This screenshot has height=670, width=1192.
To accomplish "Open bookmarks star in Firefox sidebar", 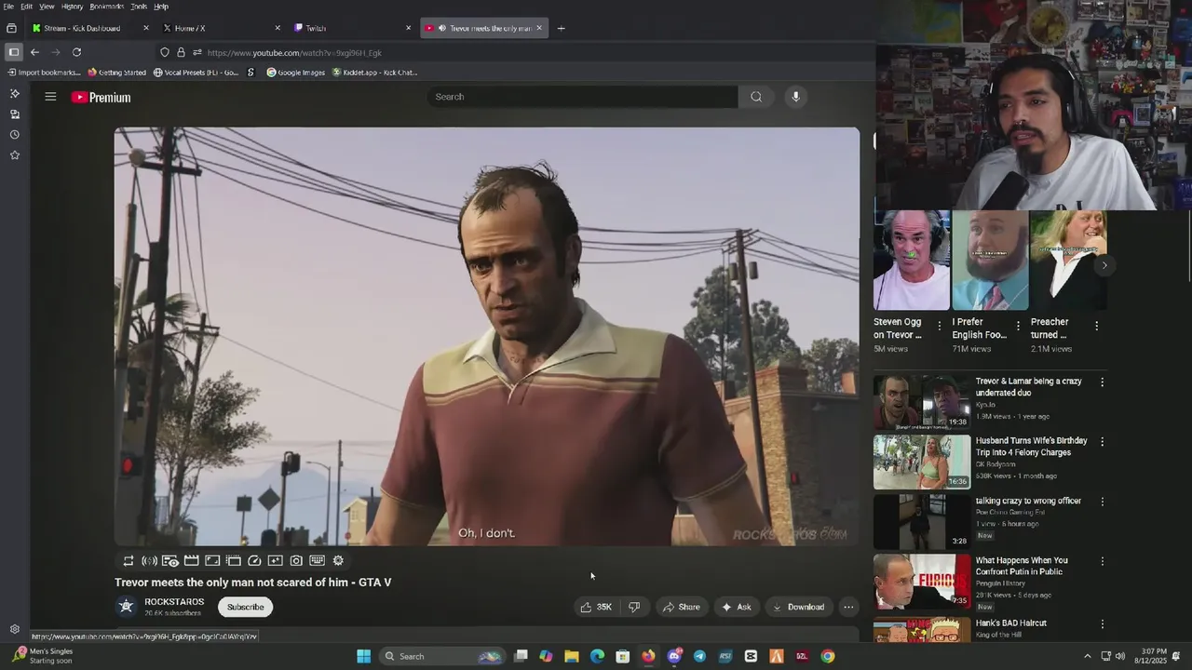I will click(x=14, y=155).
